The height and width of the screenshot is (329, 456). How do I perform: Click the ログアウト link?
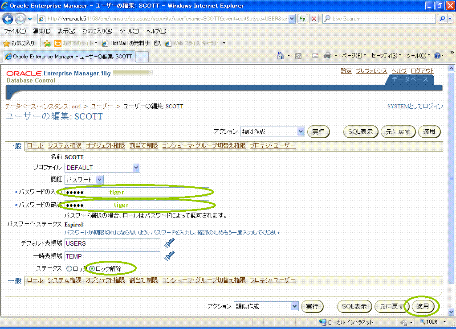tap(422, 71)
